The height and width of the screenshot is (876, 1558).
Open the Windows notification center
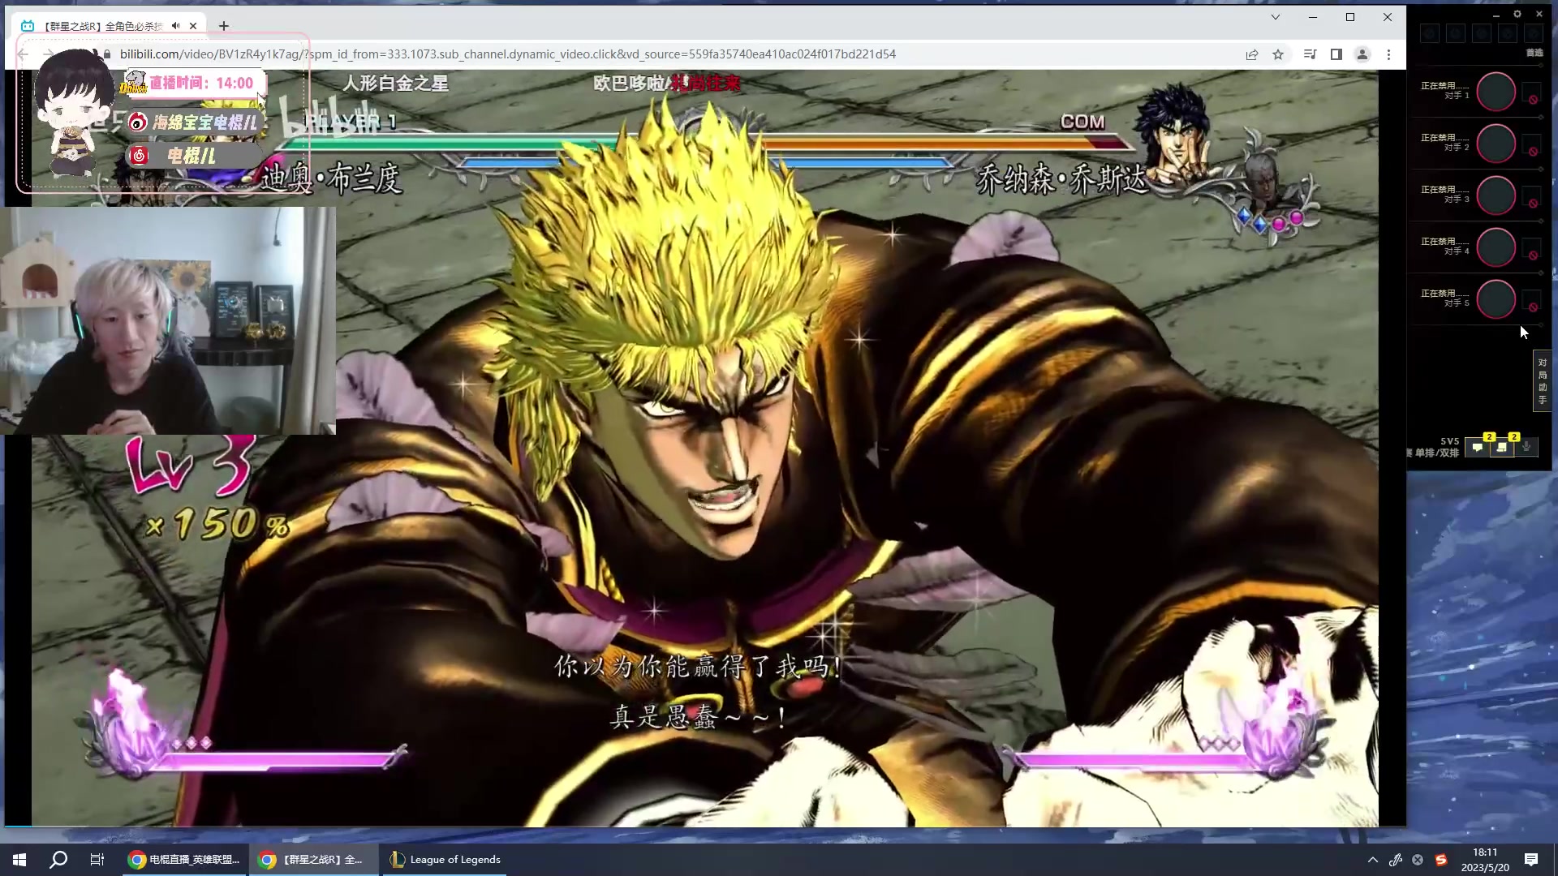click(x=1531, y=860)
